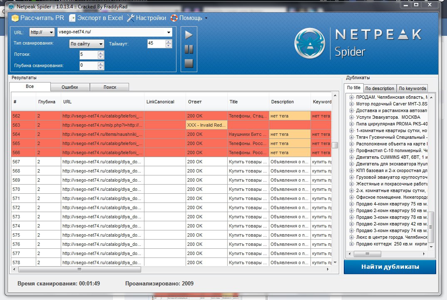Viewport: 447px width, 300px height.
Task: Click Экспорт в Excel in the toolbar
Action: [x=96, y=18]
